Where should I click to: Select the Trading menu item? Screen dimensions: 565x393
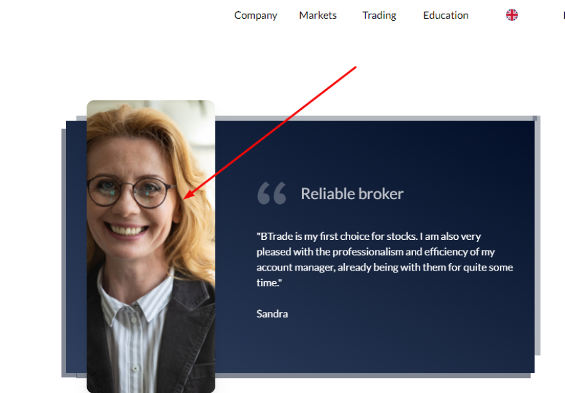pos(379,16)
